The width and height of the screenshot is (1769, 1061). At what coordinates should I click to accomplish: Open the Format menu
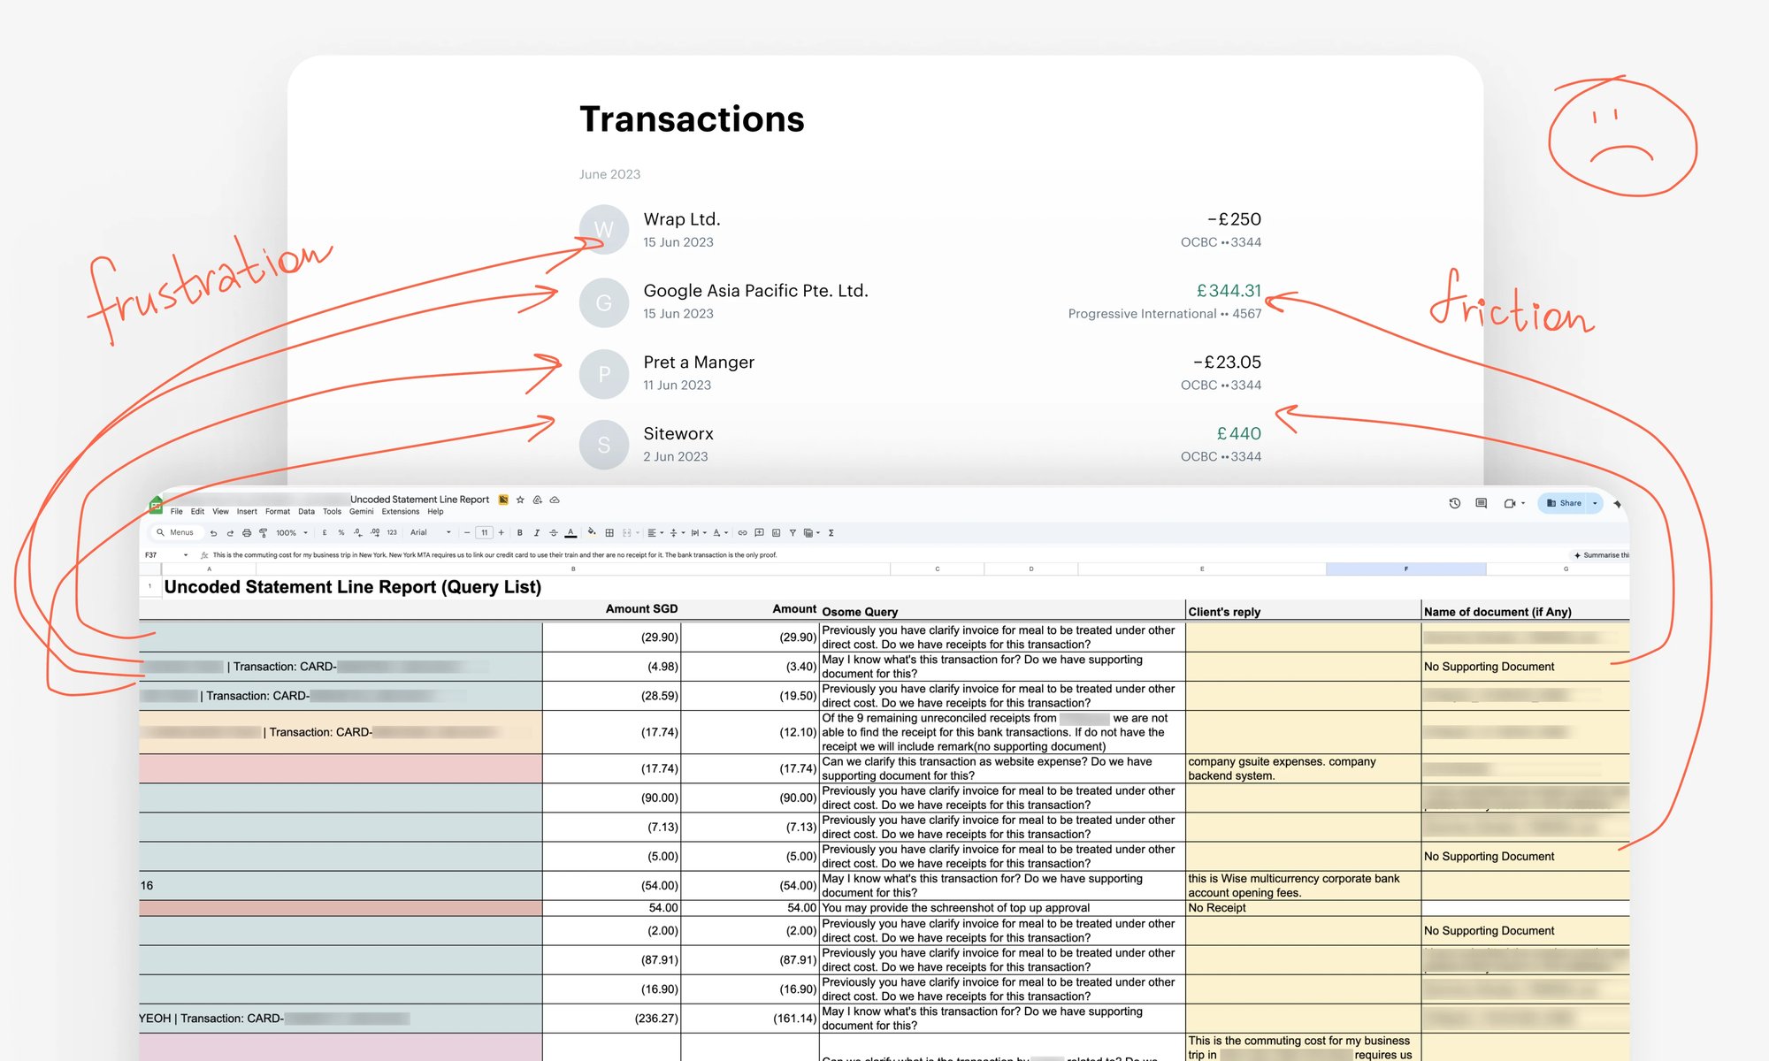click(278, 512)
